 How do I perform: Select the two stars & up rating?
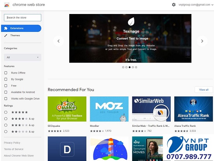6,132
